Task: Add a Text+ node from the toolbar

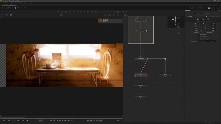Action: (x=66, y=12)
